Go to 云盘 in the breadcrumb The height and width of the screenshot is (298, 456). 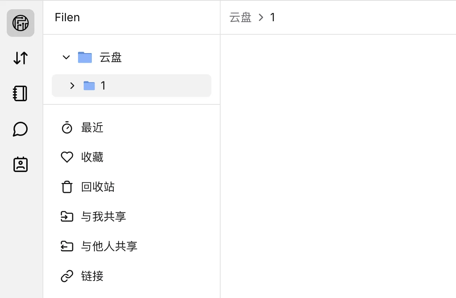coord(240,17)
